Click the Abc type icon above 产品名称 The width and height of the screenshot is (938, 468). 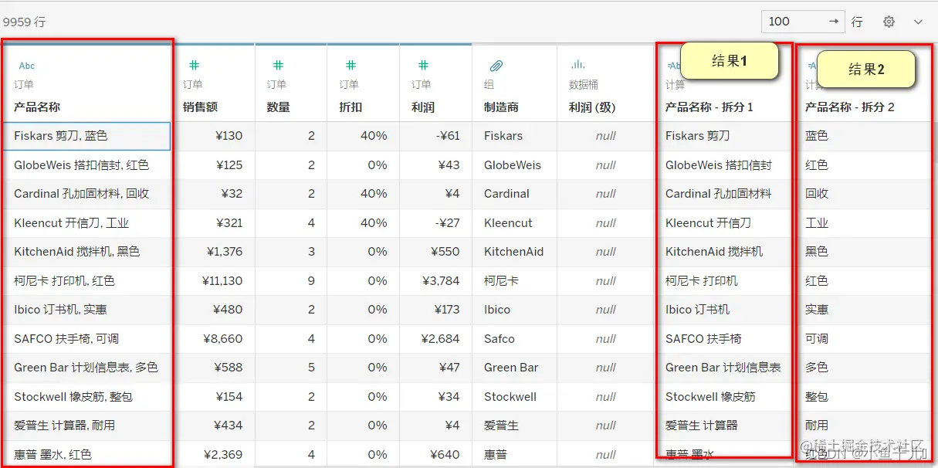27,66
